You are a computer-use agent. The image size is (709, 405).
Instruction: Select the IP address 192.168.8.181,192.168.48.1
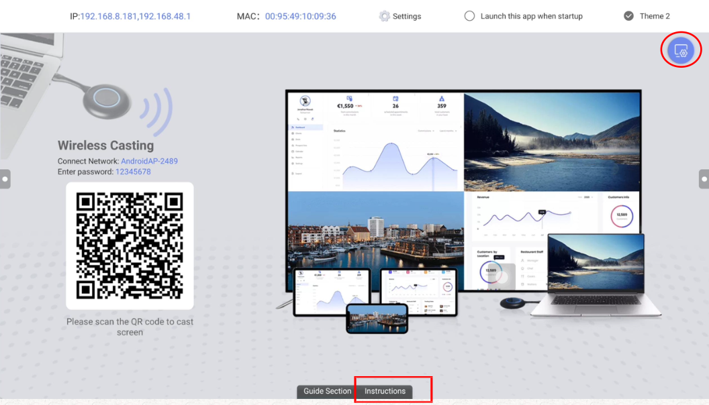click(135, 16)
